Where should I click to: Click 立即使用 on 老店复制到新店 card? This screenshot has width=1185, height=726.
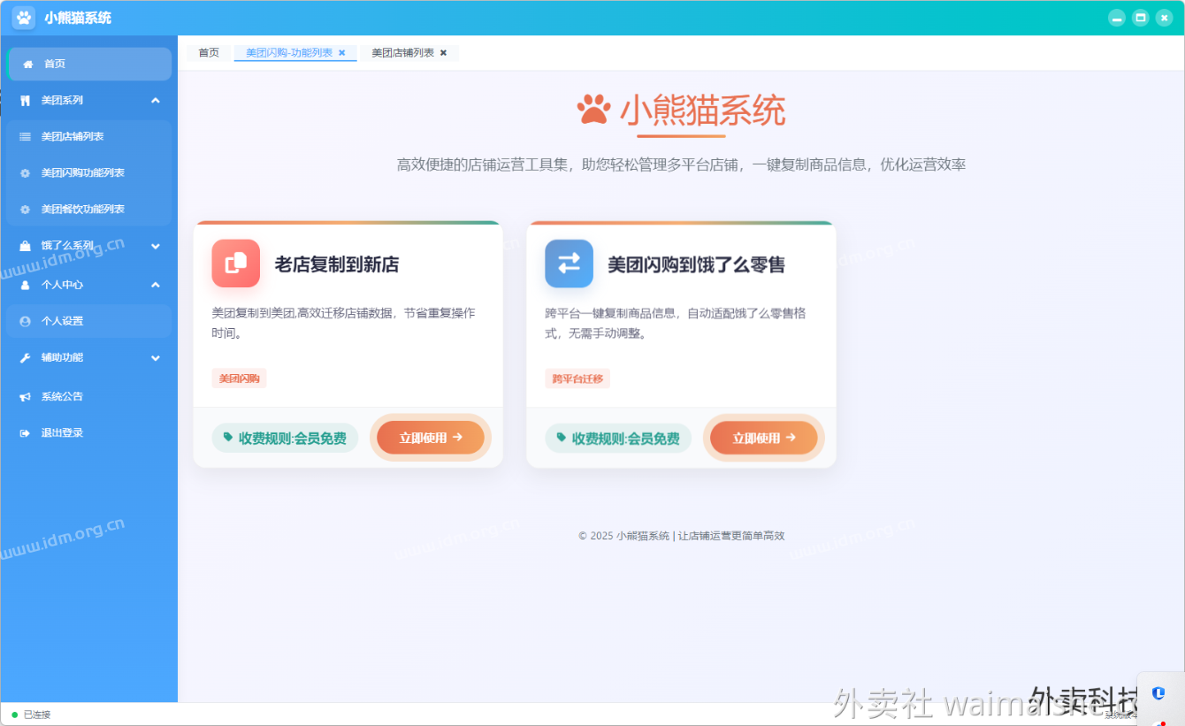click(x=431, y=438)
